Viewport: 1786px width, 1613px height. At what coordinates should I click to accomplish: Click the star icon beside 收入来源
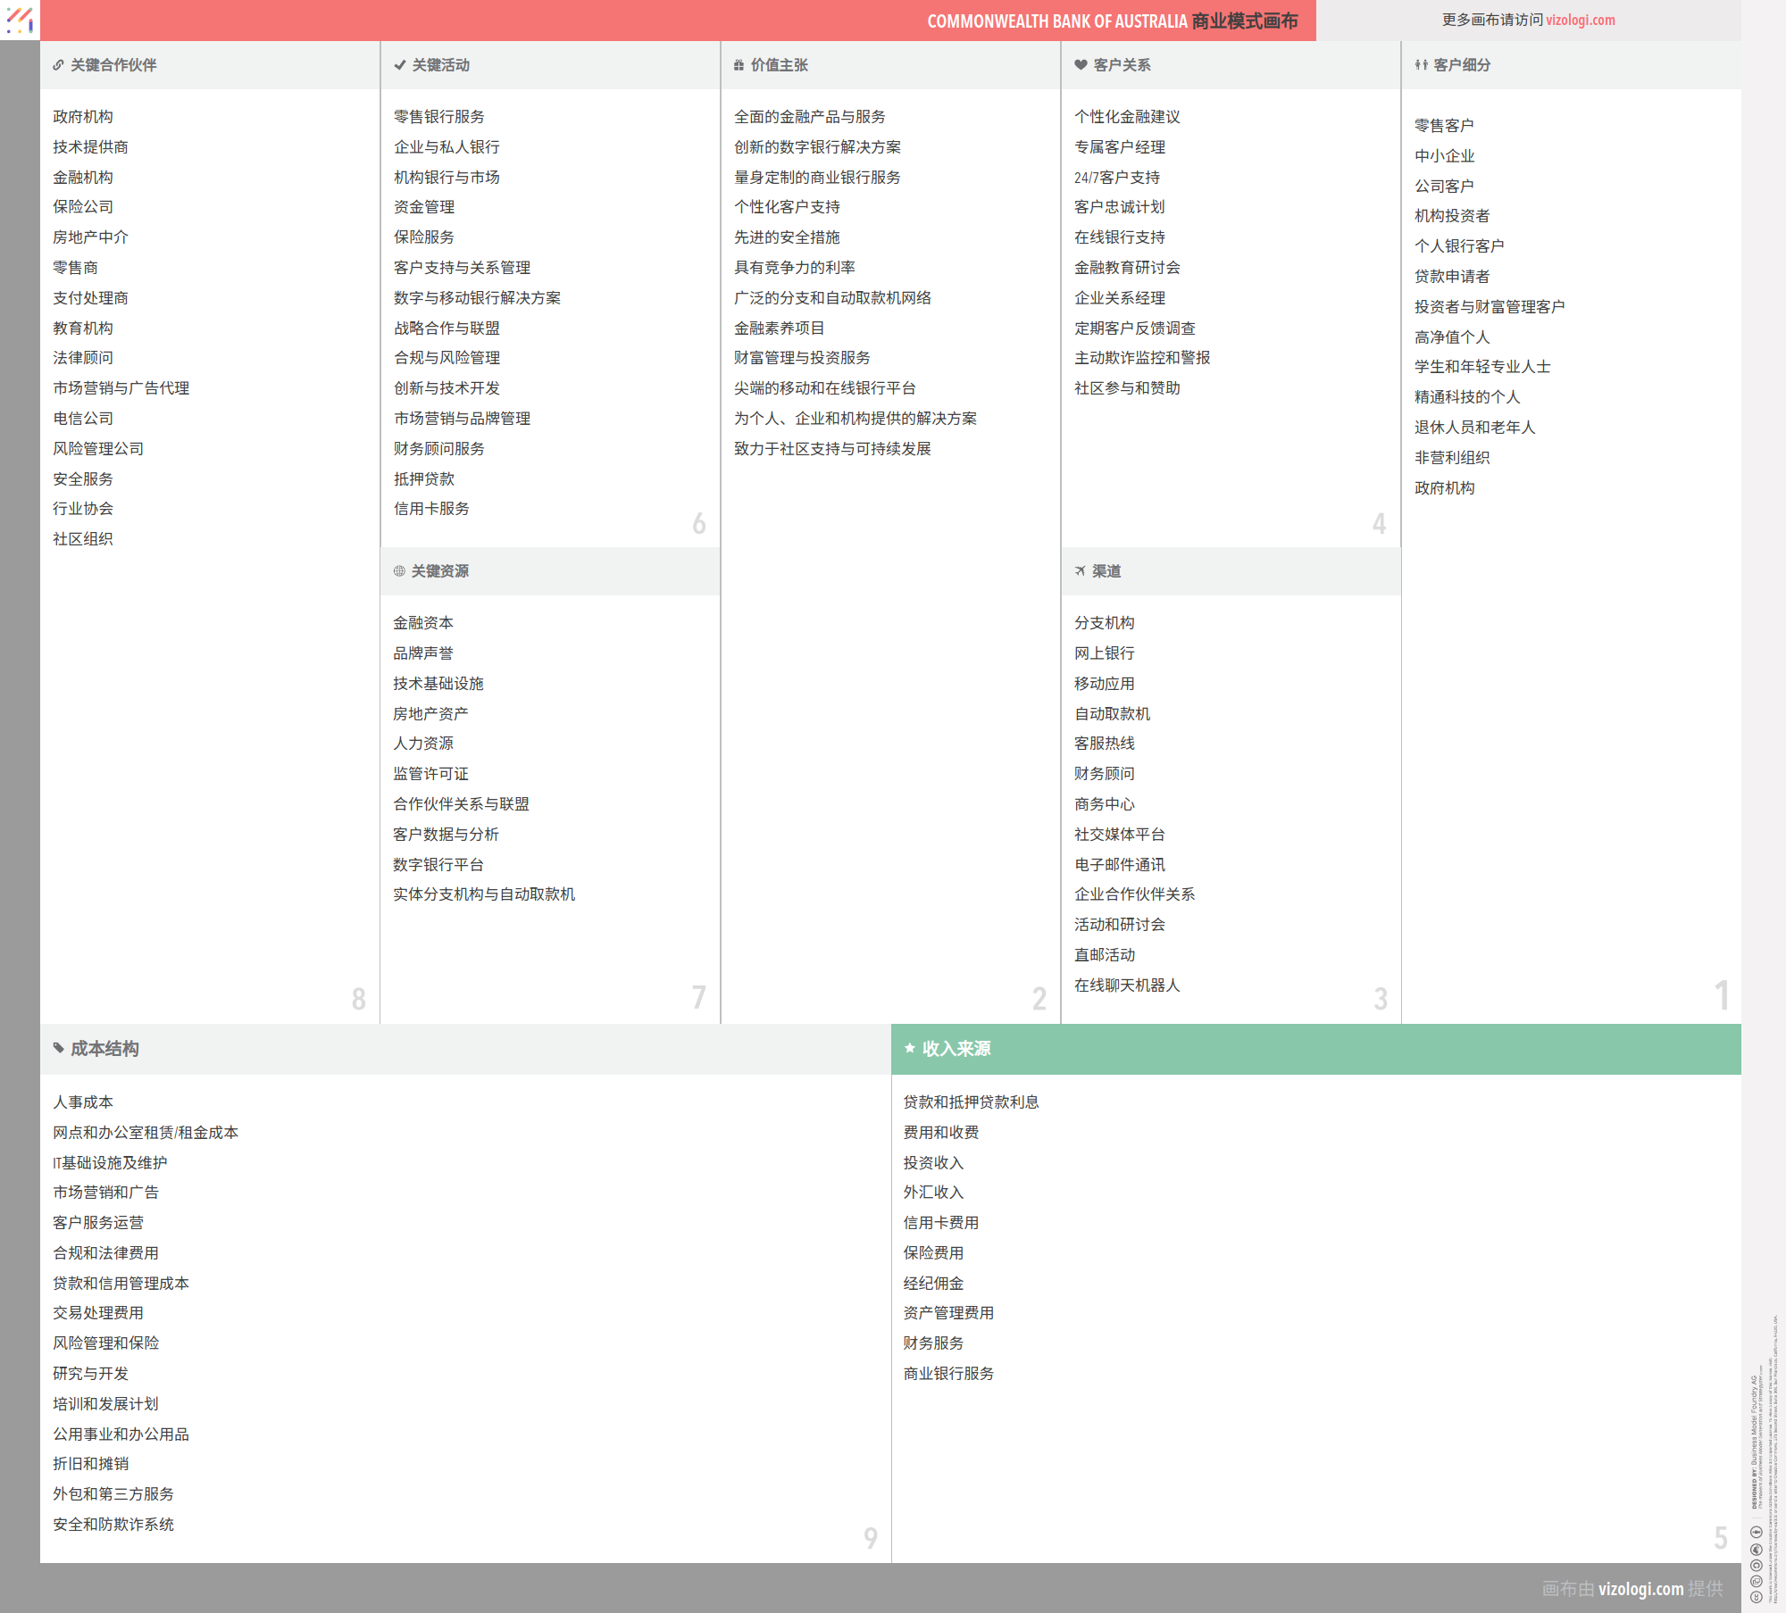click(909, 1048)
